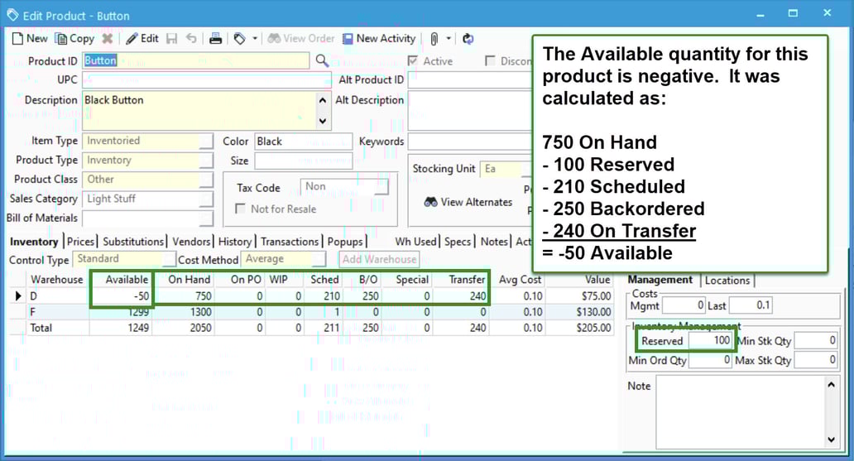Image resolution: width=854 pixels, height=461 pixels.
Task: Toggle the Not for Resale checkbox
Action: pyautogui.click(x=241, y=209)
